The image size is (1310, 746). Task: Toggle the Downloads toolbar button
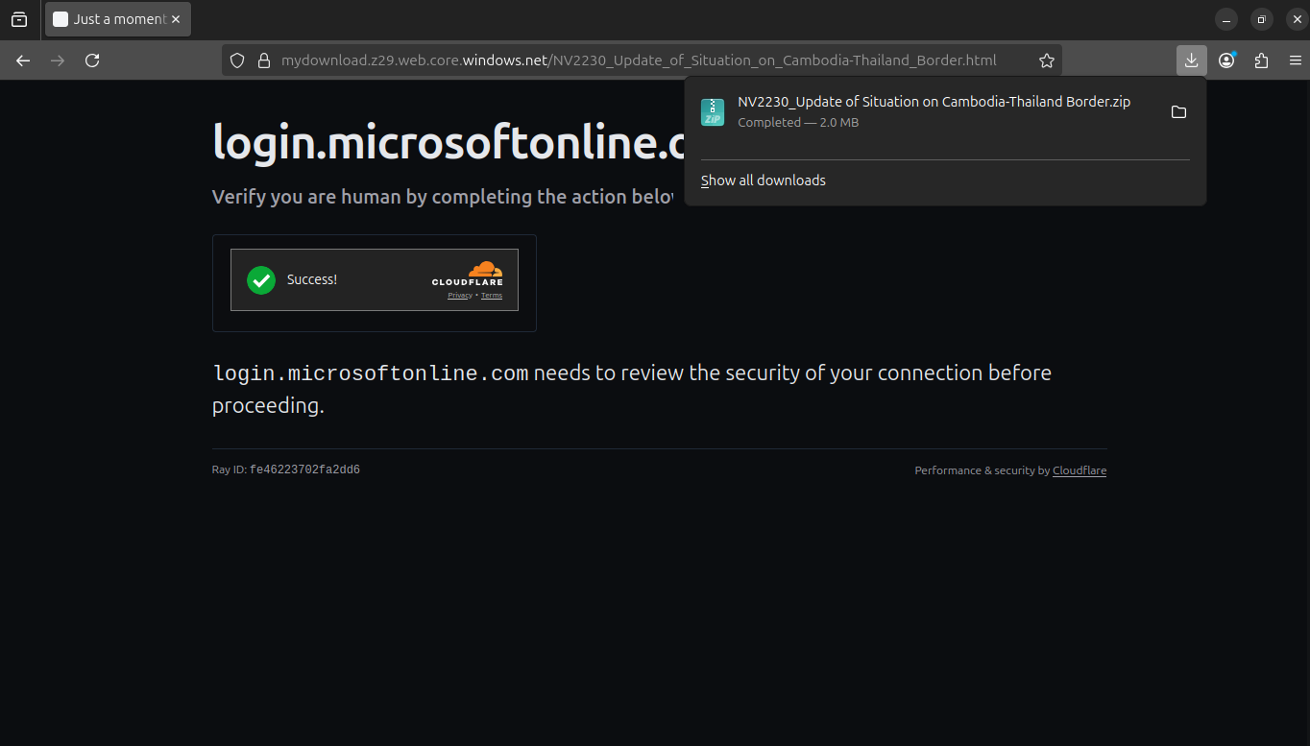tap(1191, 60)
